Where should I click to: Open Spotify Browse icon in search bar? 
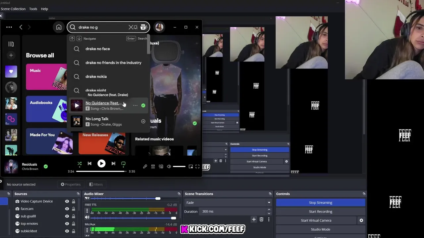(x=143, y=27)
